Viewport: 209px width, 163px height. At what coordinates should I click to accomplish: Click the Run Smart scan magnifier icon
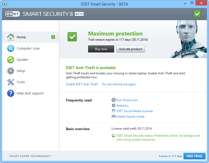pos(113,100)
